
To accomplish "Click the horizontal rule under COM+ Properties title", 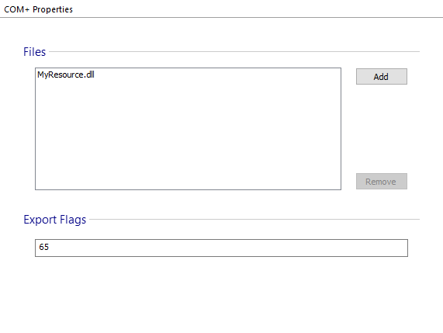I will 221,18.
